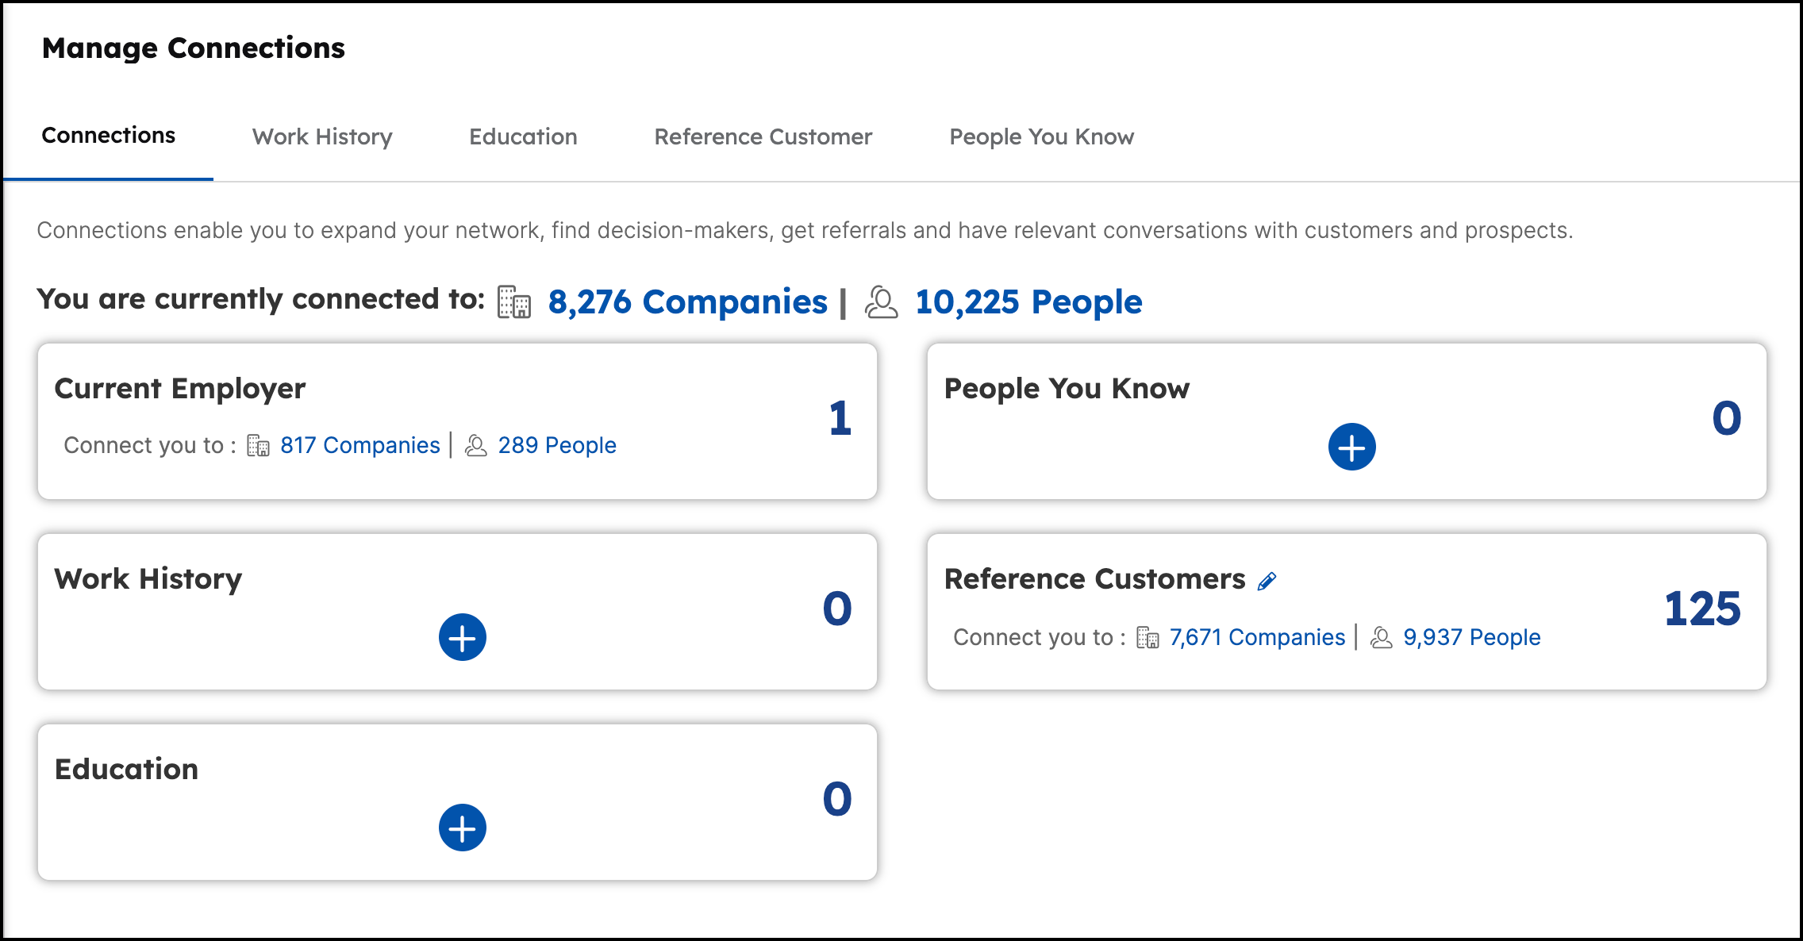The width and height of the screenshot is (1803, 941).
Task: Select the Education card title
Action: point(126,770)
